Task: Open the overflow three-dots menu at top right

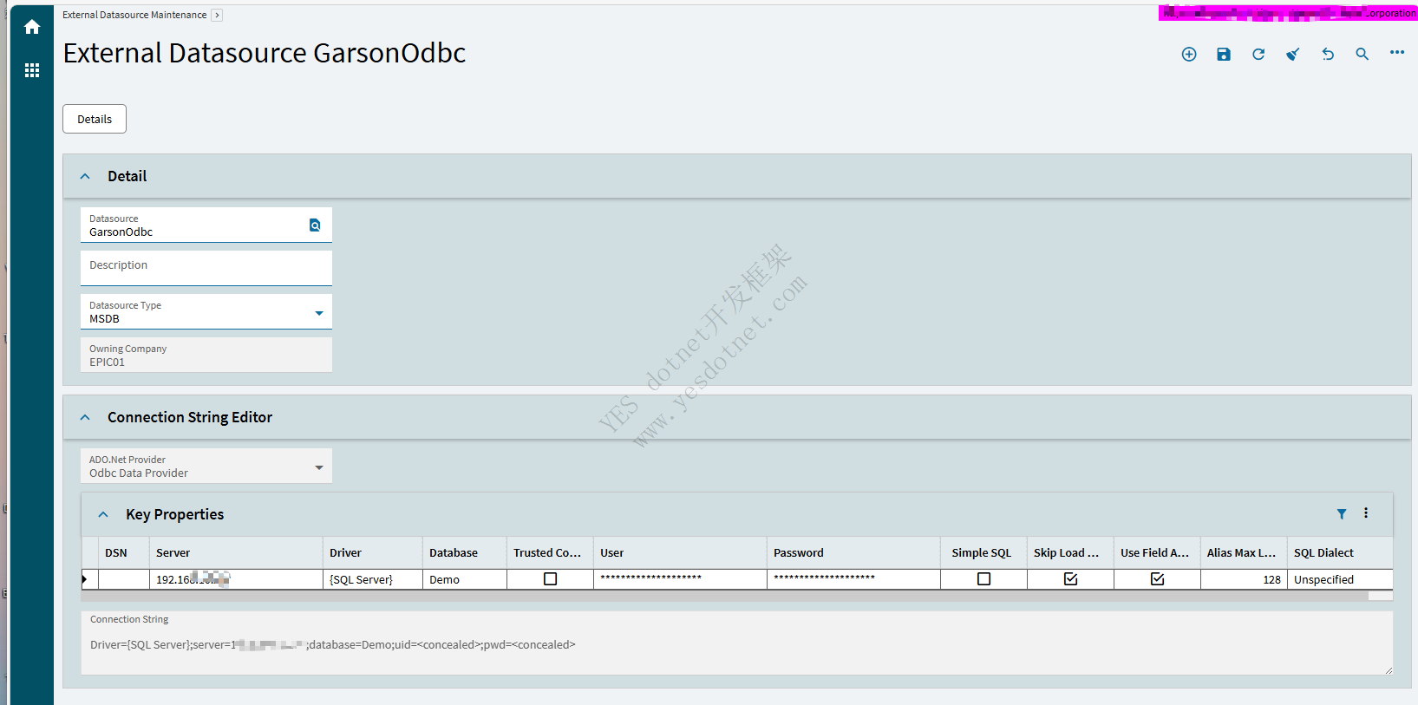Action: point(1397,53)
